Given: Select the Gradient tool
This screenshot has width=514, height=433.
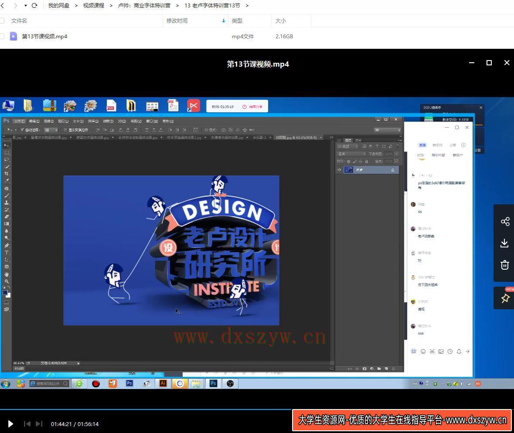Looking at the screenshot, I should click(x=7, y=224).
